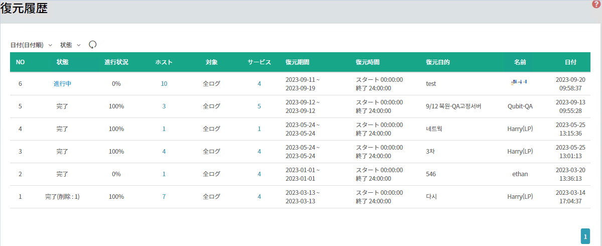Screen dimensions: 602x246
Task: Click the ethan name cell
Action: coord(520,174)
